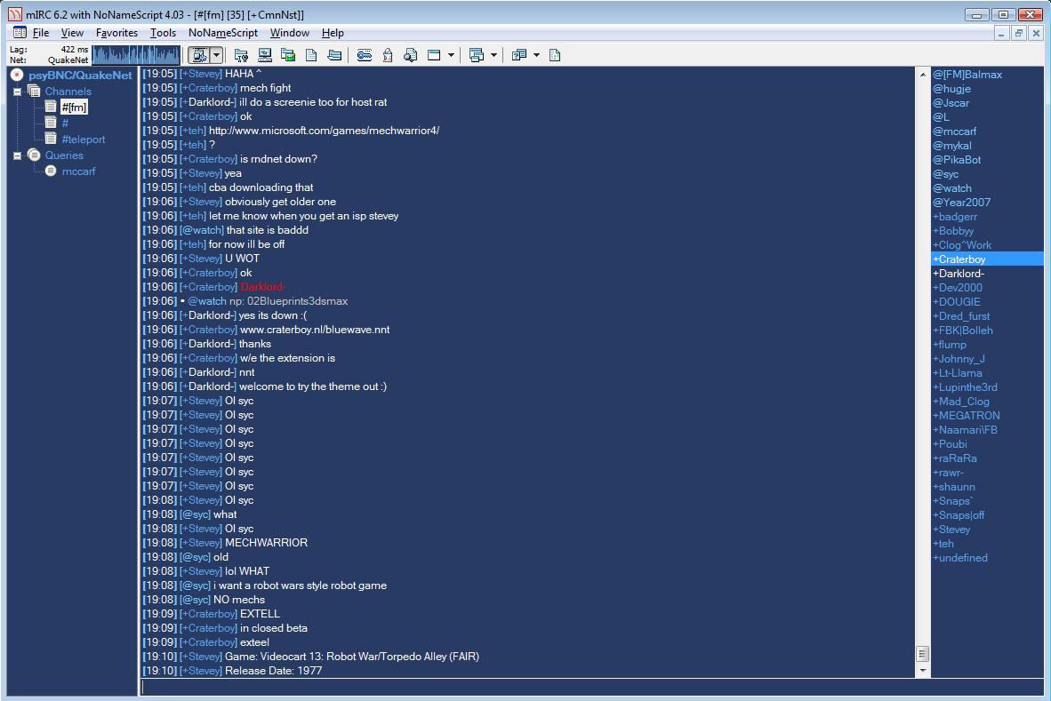Select @[FM]Balmax in the nick list
The image size is (1051, 701).
click(x=967, y=75)
